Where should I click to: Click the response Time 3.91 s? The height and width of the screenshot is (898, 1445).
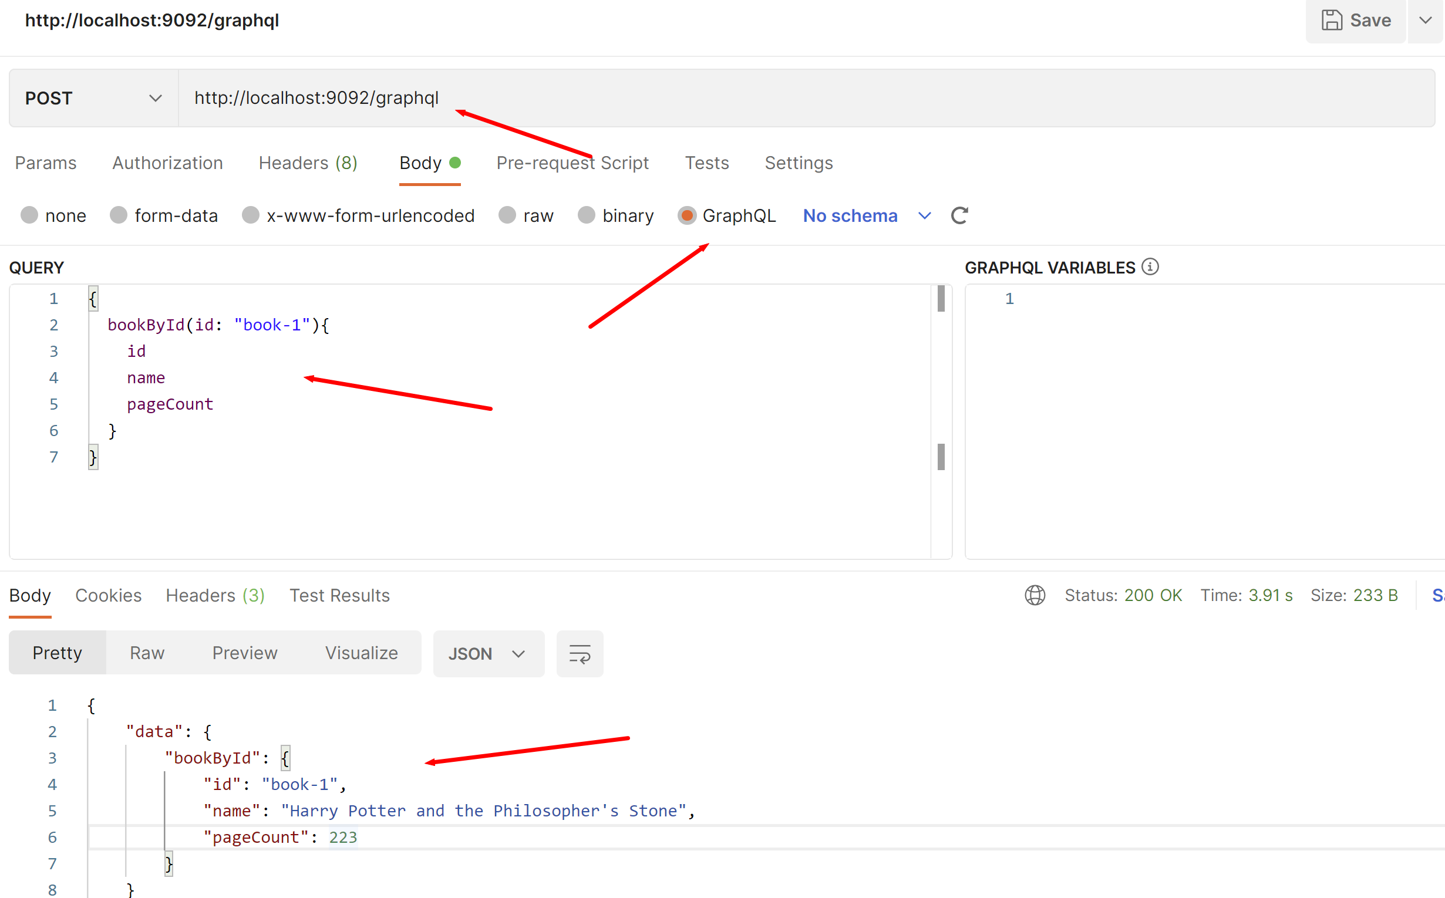[1247, 595]
